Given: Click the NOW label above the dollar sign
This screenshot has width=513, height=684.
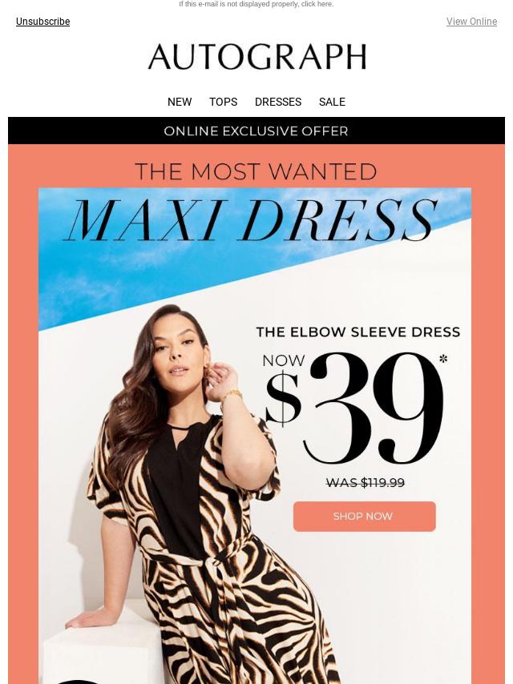Looking at the screenshot, I should [x=284, y=360].
